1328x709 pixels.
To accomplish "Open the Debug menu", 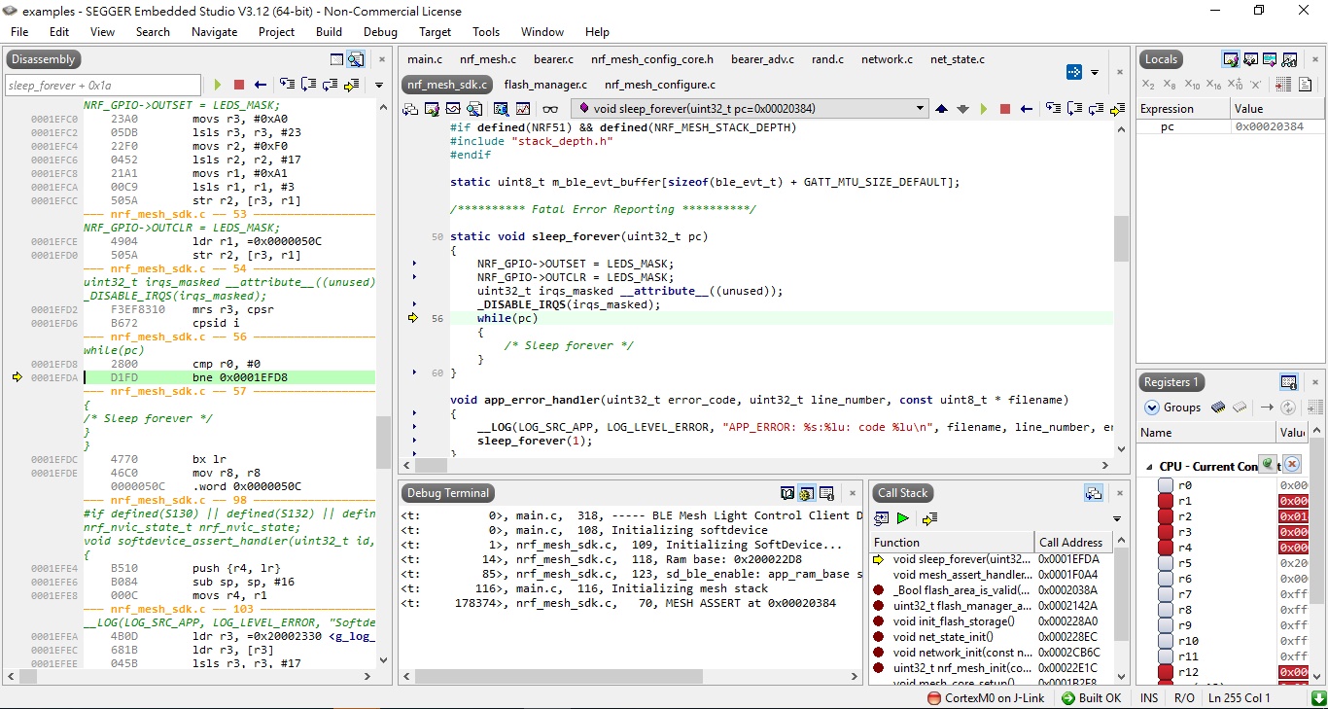I will (380, 32).
